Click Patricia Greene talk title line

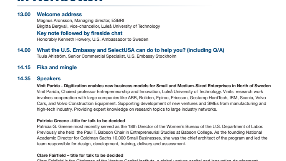(x=81, y=121)
